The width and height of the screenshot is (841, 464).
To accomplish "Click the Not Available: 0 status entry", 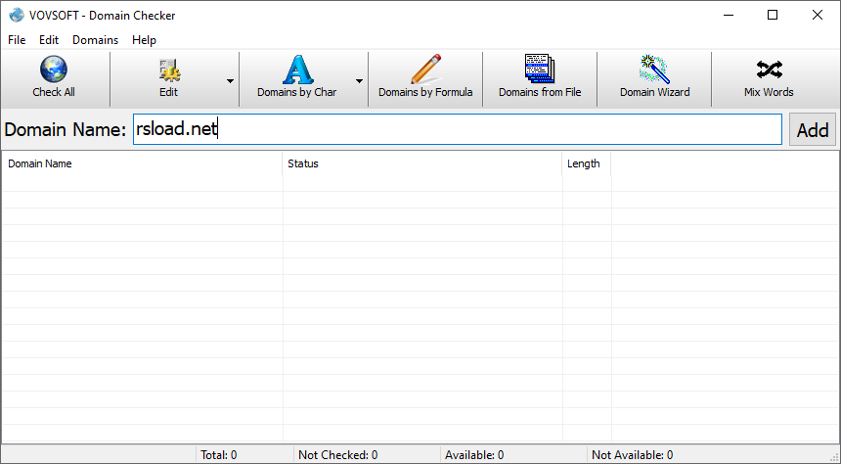I will pos(633,455).
